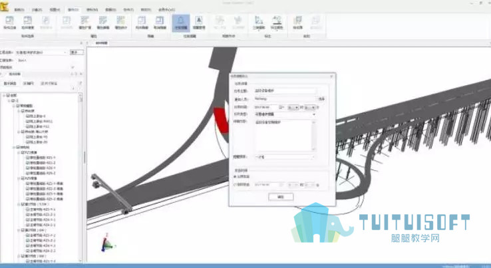Image resolution: width=491 pixels, height=268 pixels.
Task: Toggle the 全部 root checkbox in the tree
Action: point(9,95)
